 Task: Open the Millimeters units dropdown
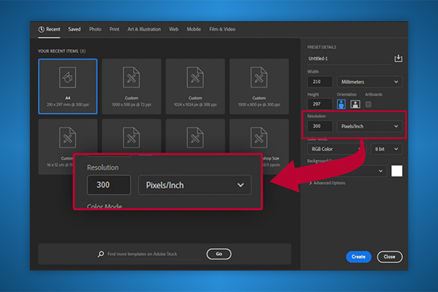[369, 82]
